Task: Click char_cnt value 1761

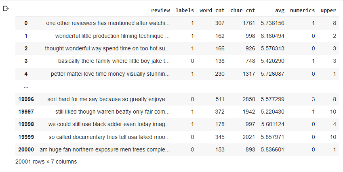Action: tap(249, 23)
